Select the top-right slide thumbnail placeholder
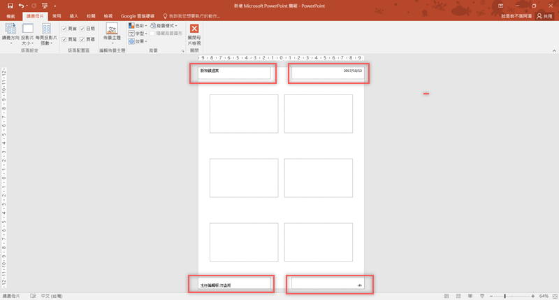This screenshot has width=559, height=300. tap(319, 114)
